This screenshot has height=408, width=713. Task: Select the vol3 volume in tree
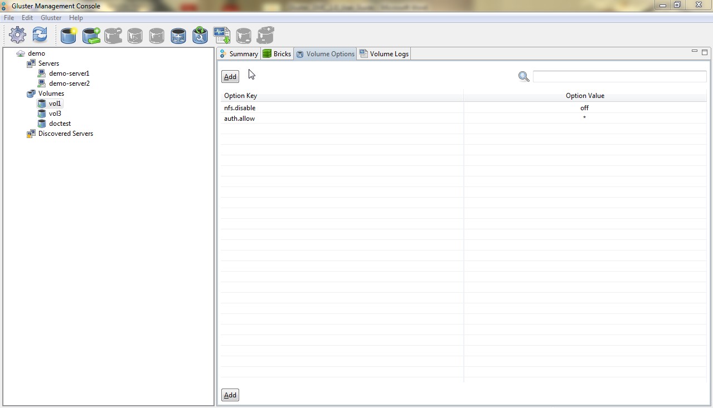click(55, 114)
